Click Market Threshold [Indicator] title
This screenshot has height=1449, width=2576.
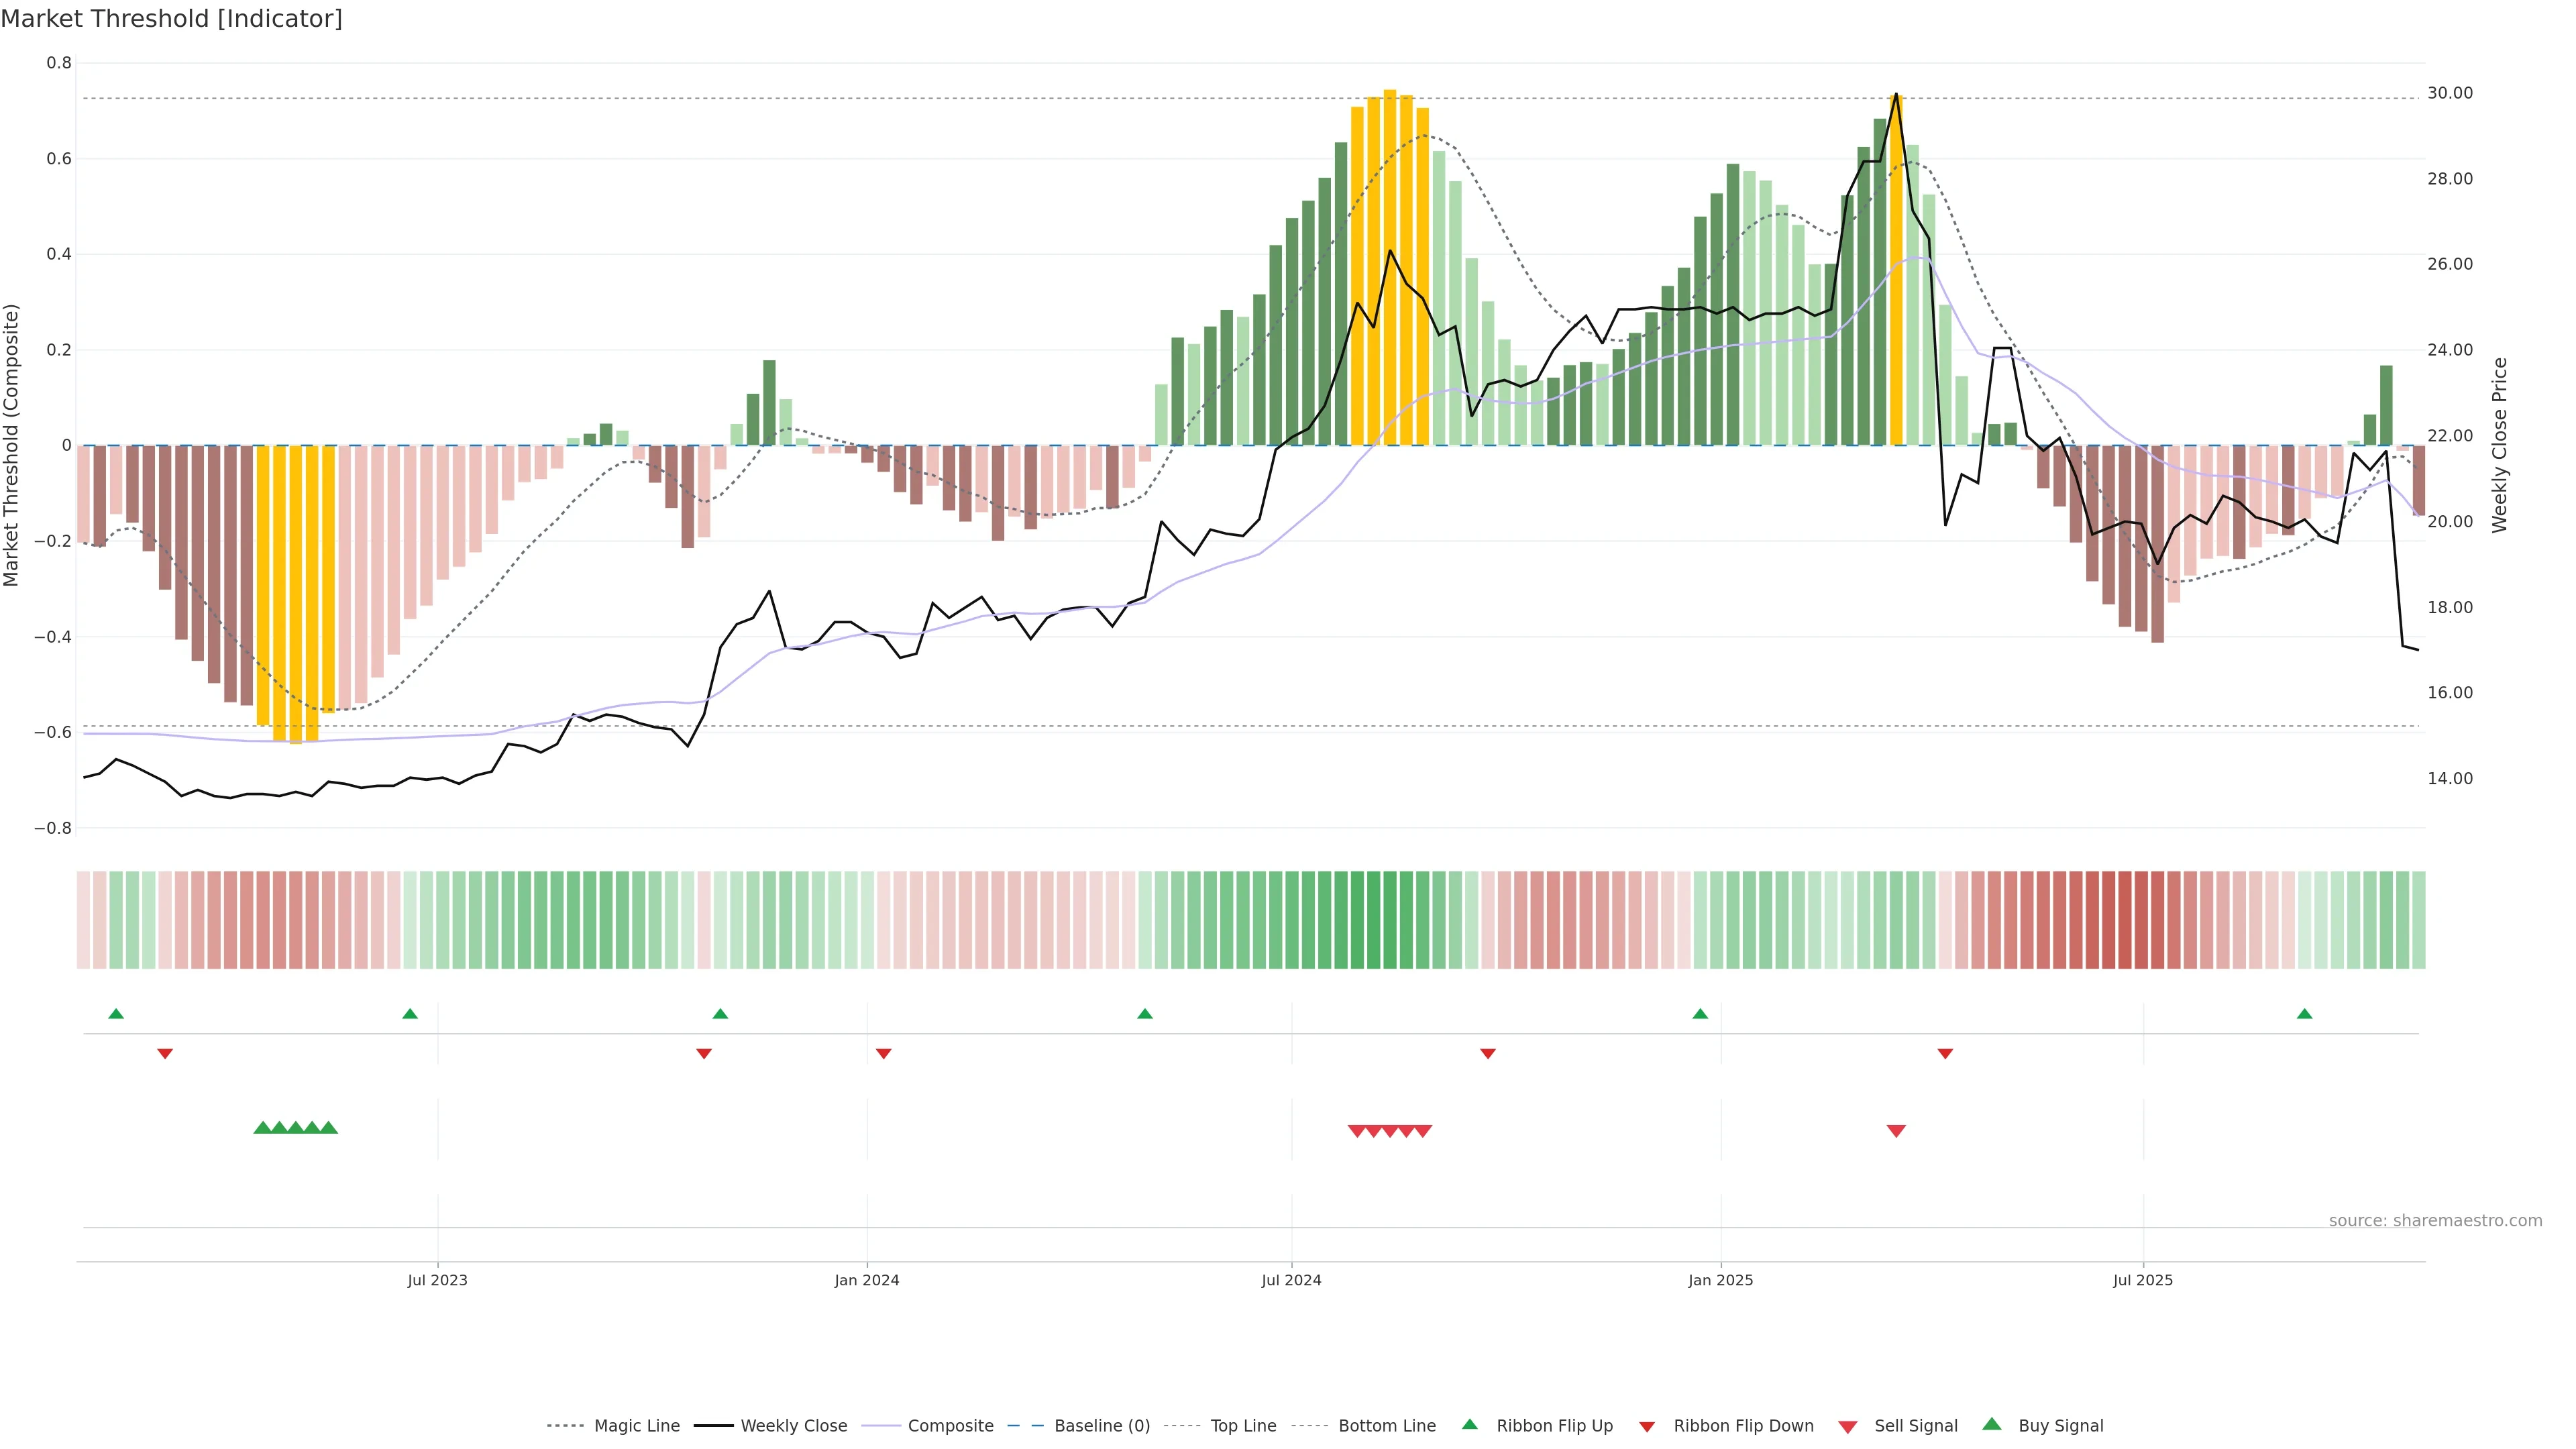pyautogui.click(x=171, y=19)
